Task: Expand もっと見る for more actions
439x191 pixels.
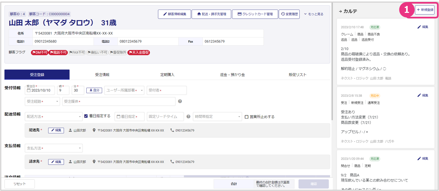Action: coord(314,14)
